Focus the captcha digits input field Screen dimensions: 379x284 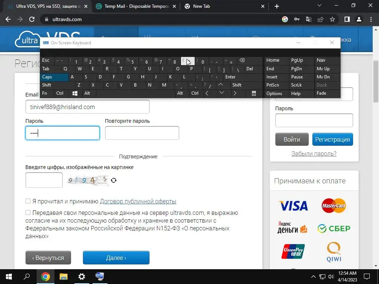(44, 180)
